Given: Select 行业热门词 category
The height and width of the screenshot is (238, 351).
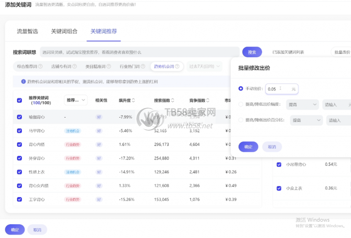Looking at the screenshot, I should pyautogui.click(x=130, y=66).
